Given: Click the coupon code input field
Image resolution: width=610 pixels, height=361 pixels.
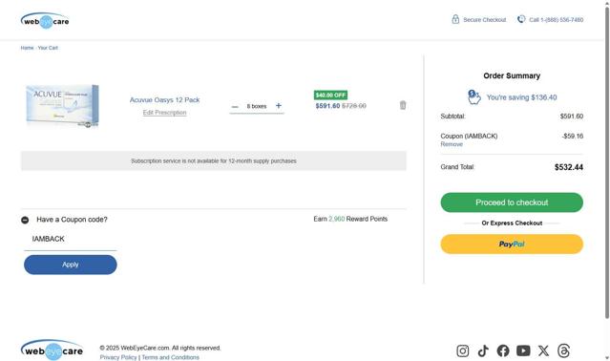Looking at the screenshot, I should coord(71,240).
